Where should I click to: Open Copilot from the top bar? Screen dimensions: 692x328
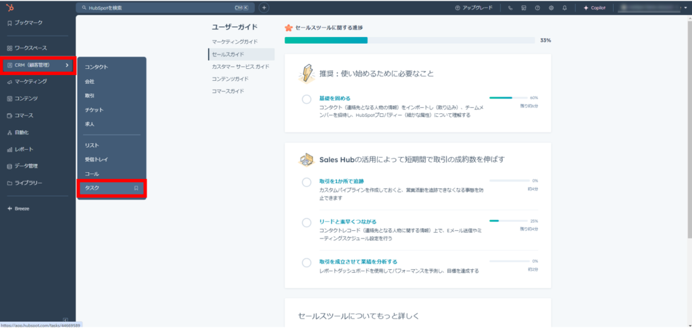point(595,8)
